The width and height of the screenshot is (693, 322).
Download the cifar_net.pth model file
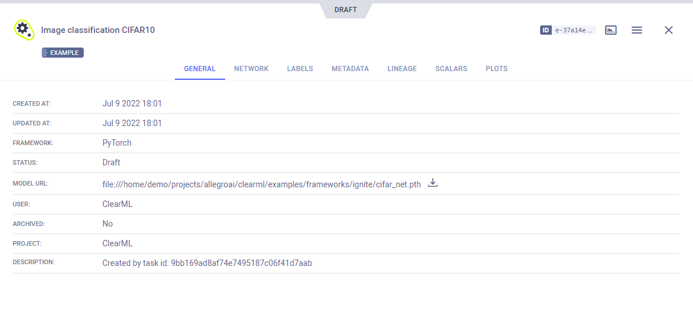[432, 183]
